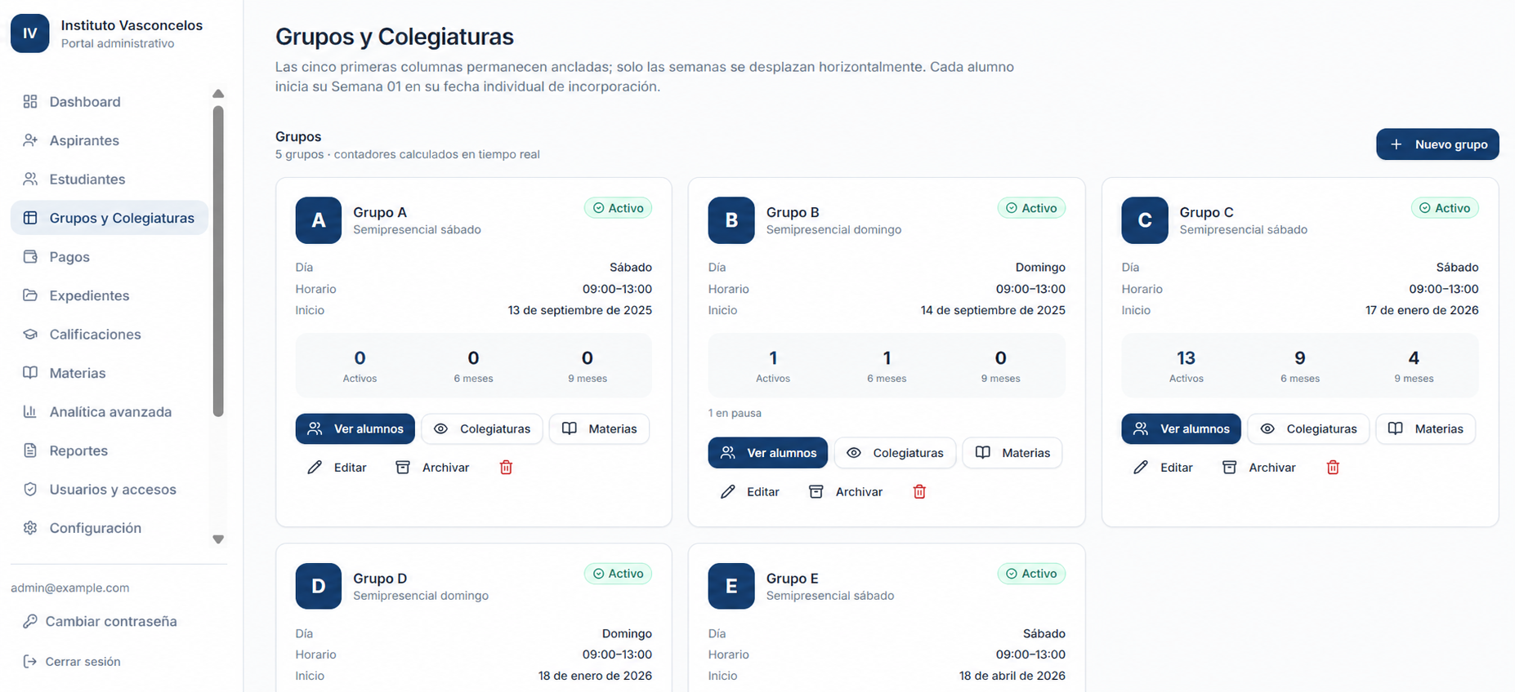This screenshot has width=1515, height=692.
Task: Click Cambiar contraseña link
Action: (100, 622)
